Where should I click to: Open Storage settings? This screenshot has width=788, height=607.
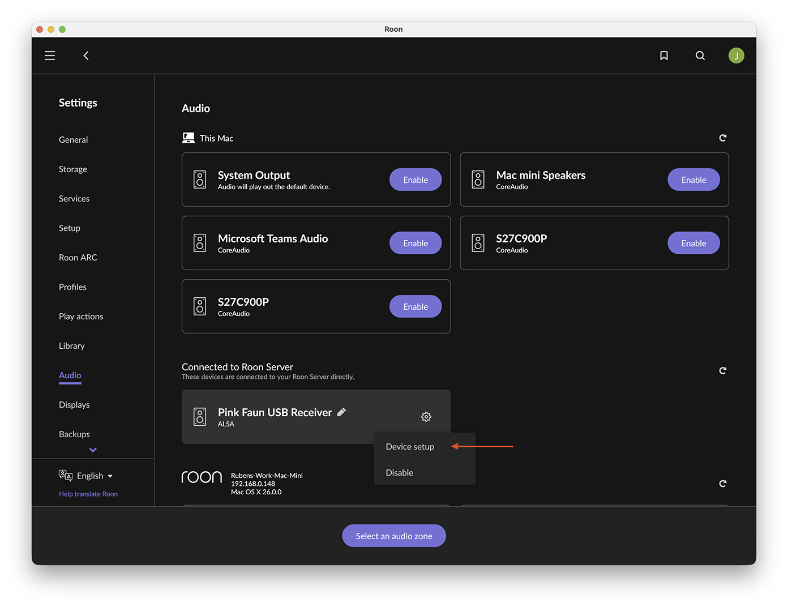pyautogui.click(x=73, y=169)
